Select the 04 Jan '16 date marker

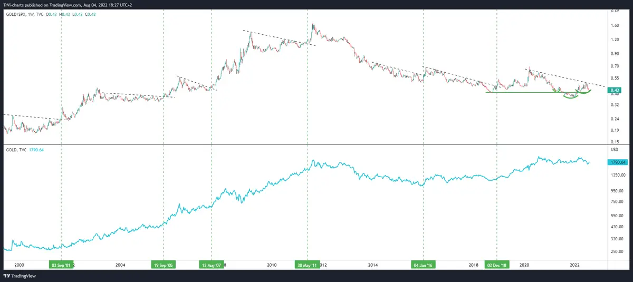(423, 265)
